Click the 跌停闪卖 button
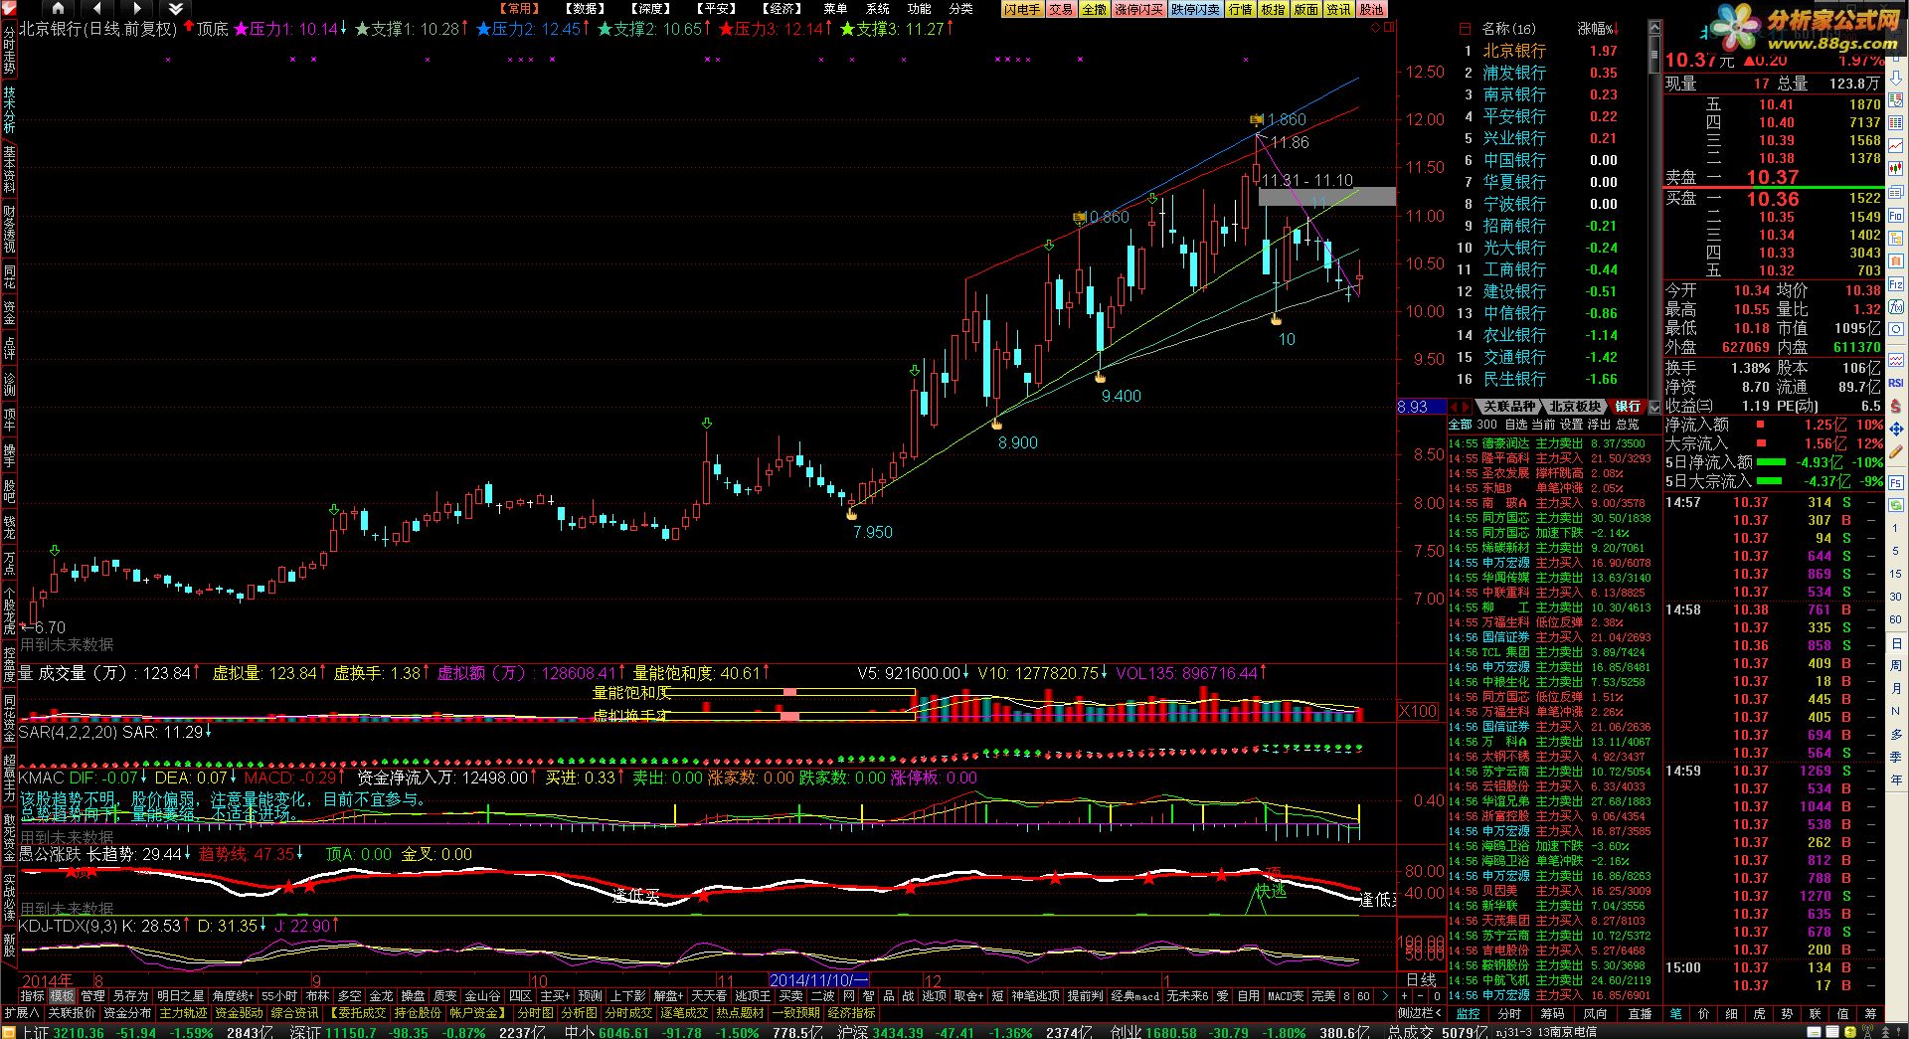 1195,9
